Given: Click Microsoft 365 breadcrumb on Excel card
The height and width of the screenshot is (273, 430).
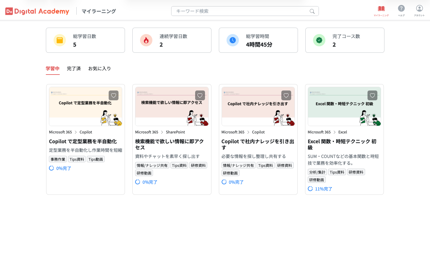Looking at the screenshot, I should (319, 132).
